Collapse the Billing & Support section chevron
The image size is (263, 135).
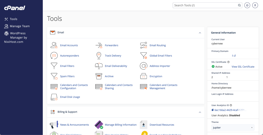200,112
